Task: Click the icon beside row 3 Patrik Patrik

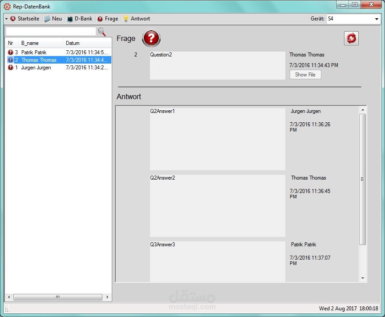Action: click(11, 52)
